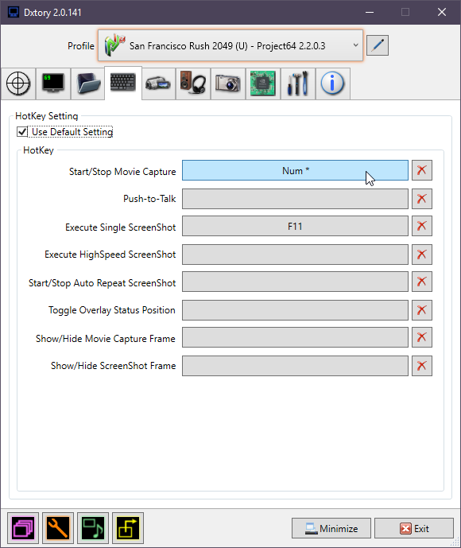Click the yellow export arrow icon
The height and width of the screenshot is (548, 461).
(x=128, y=528)
